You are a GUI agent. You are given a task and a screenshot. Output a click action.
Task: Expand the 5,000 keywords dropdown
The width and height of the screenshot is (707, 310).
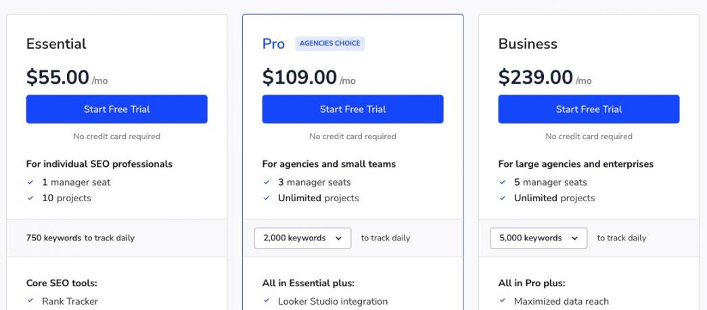click(539, 238)
